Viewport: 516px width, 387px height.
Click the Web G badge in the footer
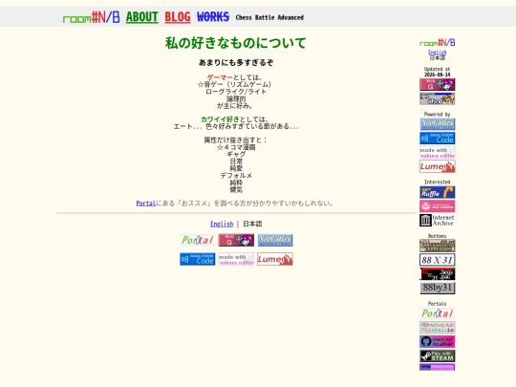pyautogui.click(x=236, y=240)
